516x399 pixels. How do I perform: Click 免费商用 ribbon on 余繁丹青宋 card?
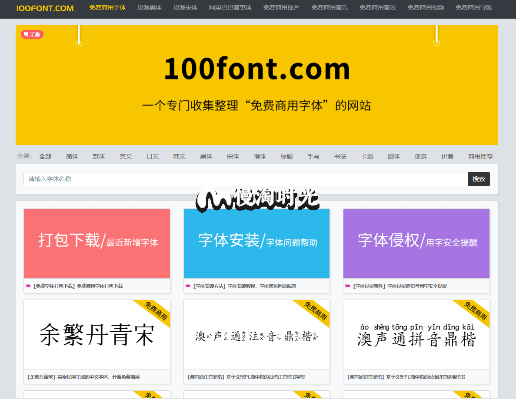155,311
